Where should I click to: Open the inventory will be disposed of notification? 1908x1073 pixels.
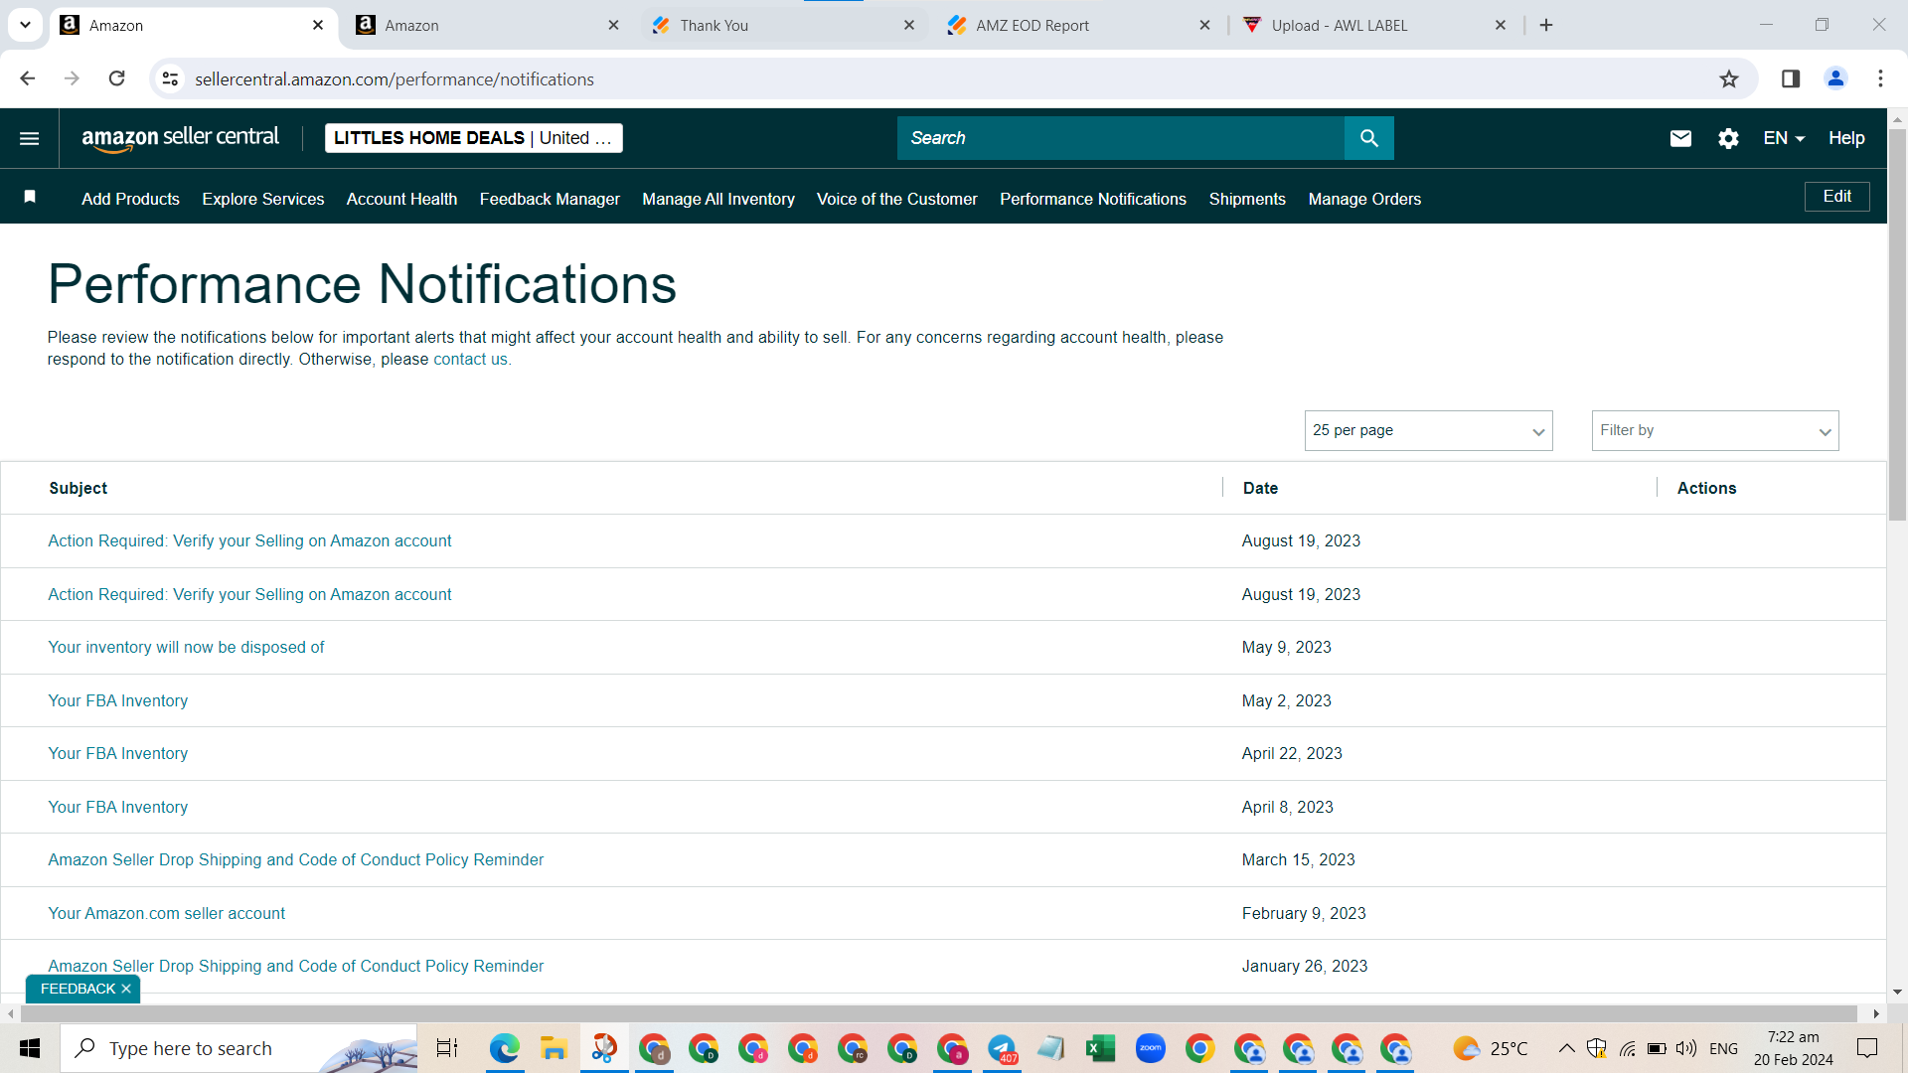[x=186, y=648]
